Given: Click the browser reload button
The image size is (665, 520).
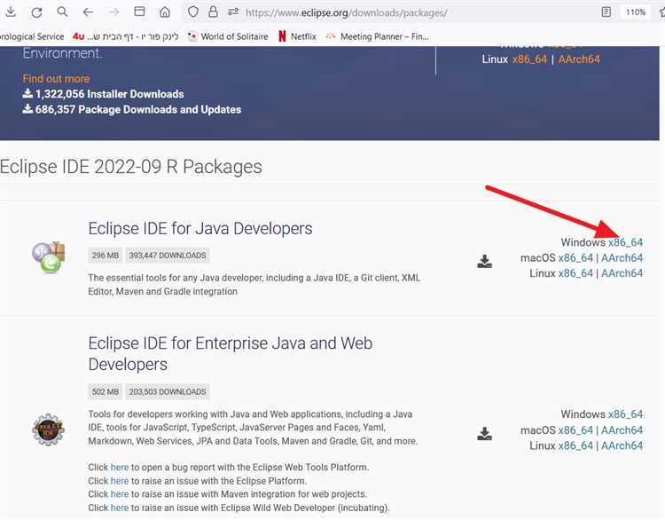Looking at the screenshot, I should coord(36,12).
